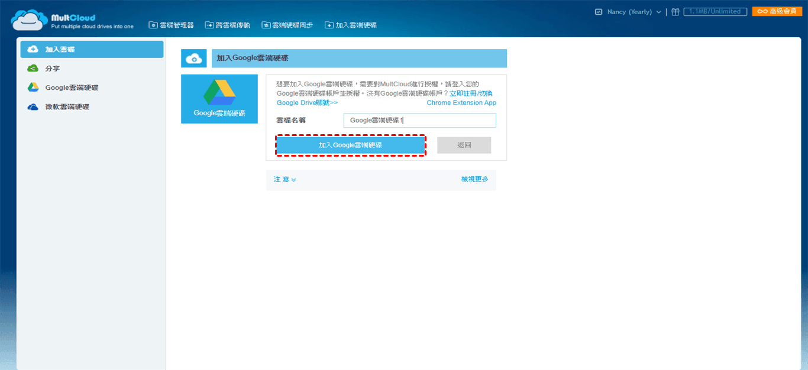The image size is (808, 370).
Task: Click the gift box icon
Action: (x=675, y=12)
